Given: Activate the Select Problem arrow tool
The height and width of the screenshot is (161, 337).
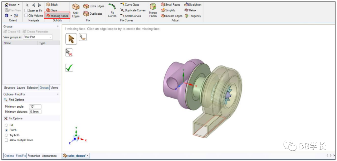Looking at the screenshot, I should coord(71,39).
